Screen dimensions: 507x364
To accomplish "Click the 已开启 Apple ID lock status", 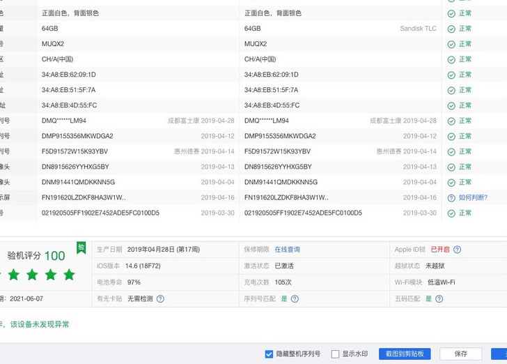I will [440, 250].
